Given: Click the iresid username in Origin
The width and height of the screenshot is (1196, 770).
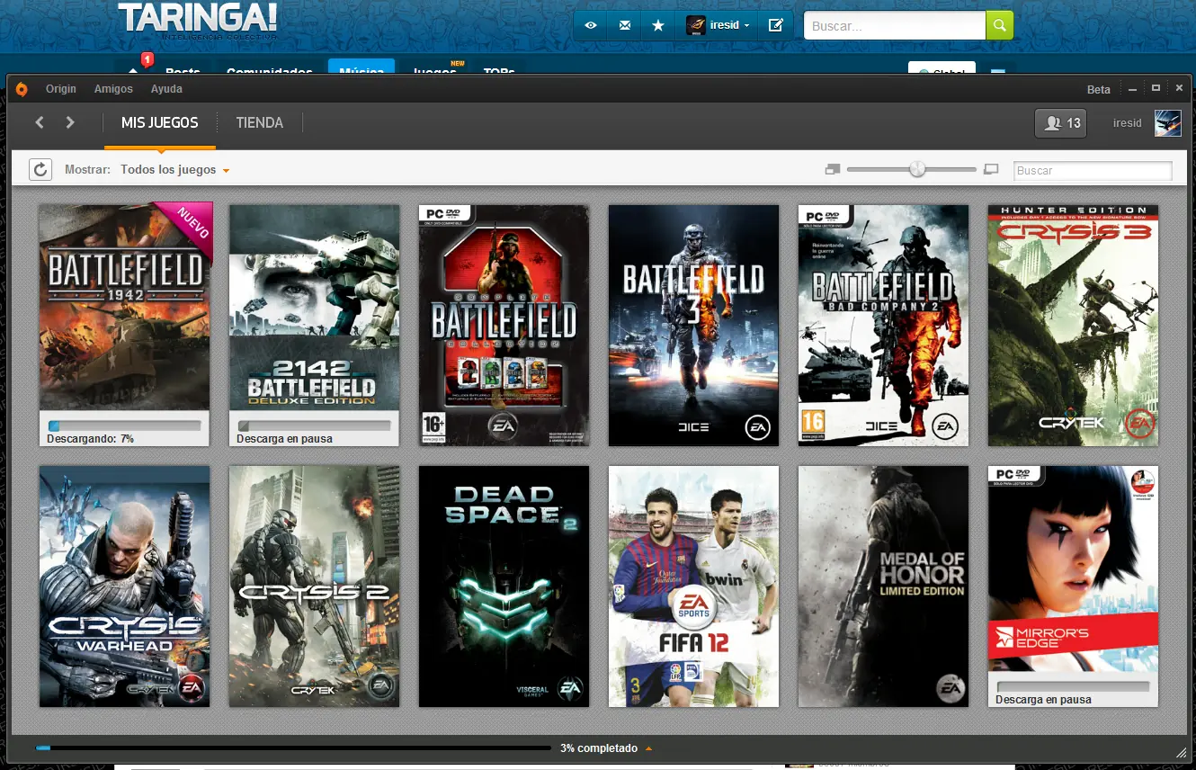Looking at the screenshot, I should pos(1127,123).
